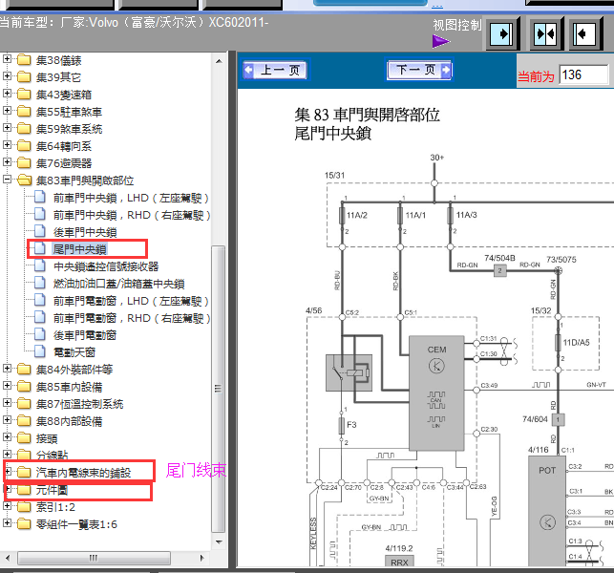Expand the 集38儀錶 folder
This screenshot has width=614, height=573.
tap(7, 59)
